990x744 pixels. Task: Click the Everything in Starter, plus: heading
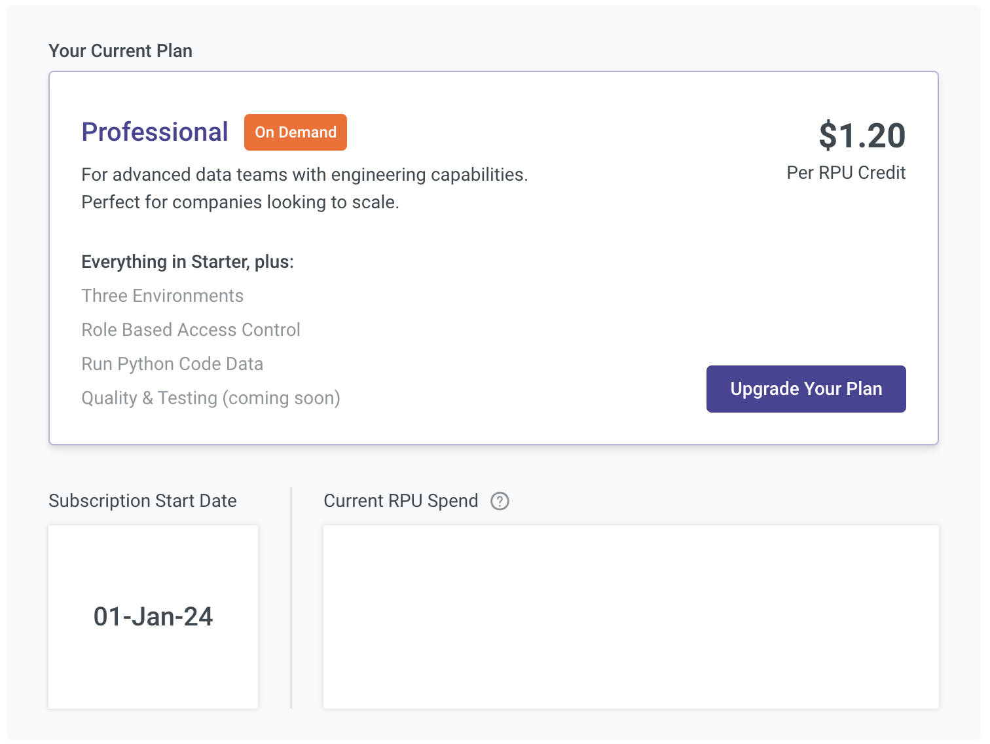tap(187, 262)
